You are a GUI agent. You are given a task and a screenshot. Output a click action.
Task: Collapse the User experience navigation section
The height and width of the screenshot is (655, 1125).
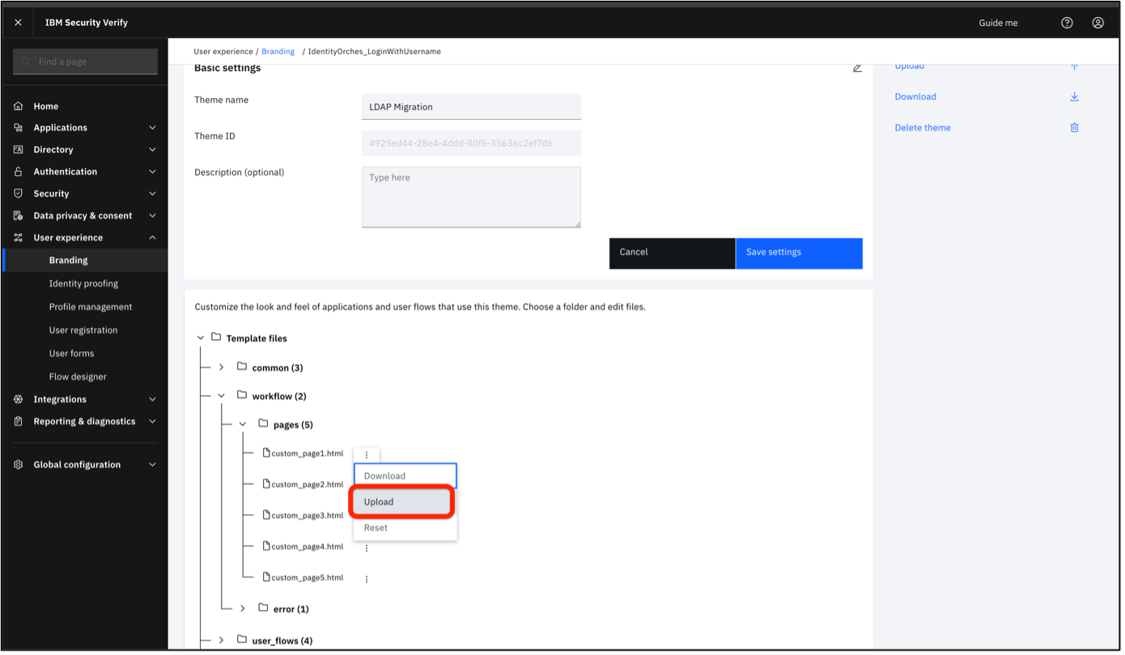click(152, 238)
